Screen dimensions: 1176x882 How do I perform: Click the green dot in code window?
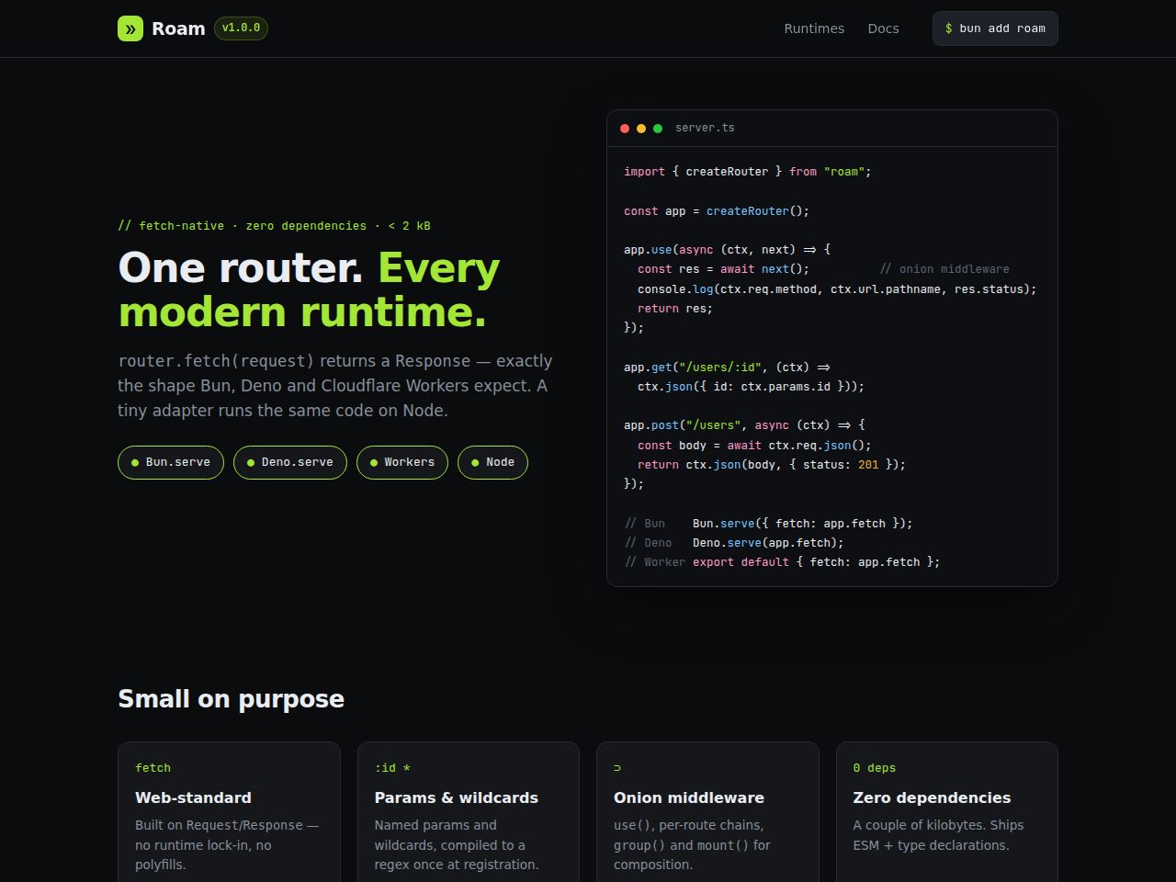coord(658,129)
